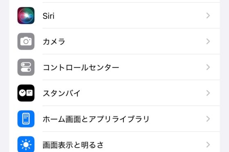Expand ホーム画面とアプリライブラリ with its chevron
229x152 pixels.
(x=208, y=119)
